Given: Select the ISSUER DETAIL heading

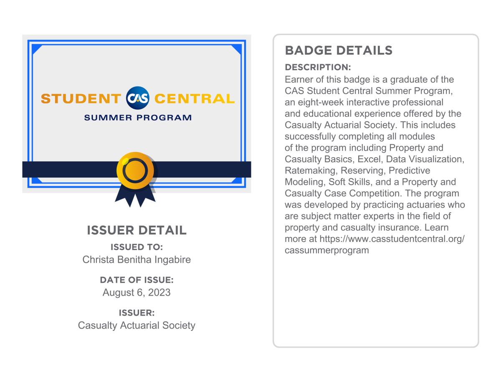Looking at the screenshot, I should [x=137, y=230].
